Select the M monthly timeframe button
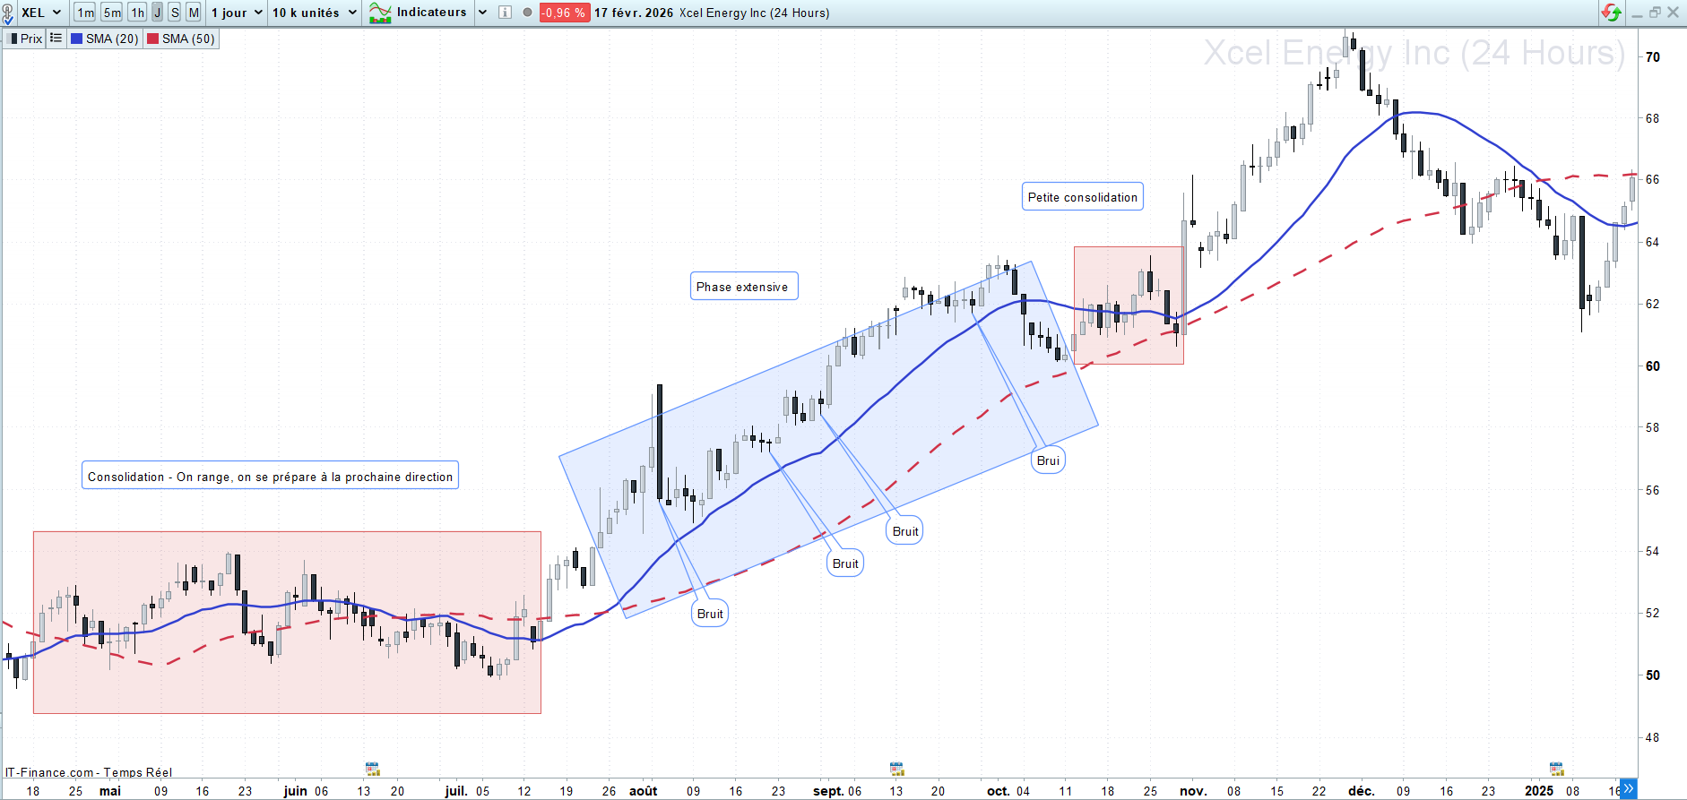1687x800 pixels. point(194,13)
